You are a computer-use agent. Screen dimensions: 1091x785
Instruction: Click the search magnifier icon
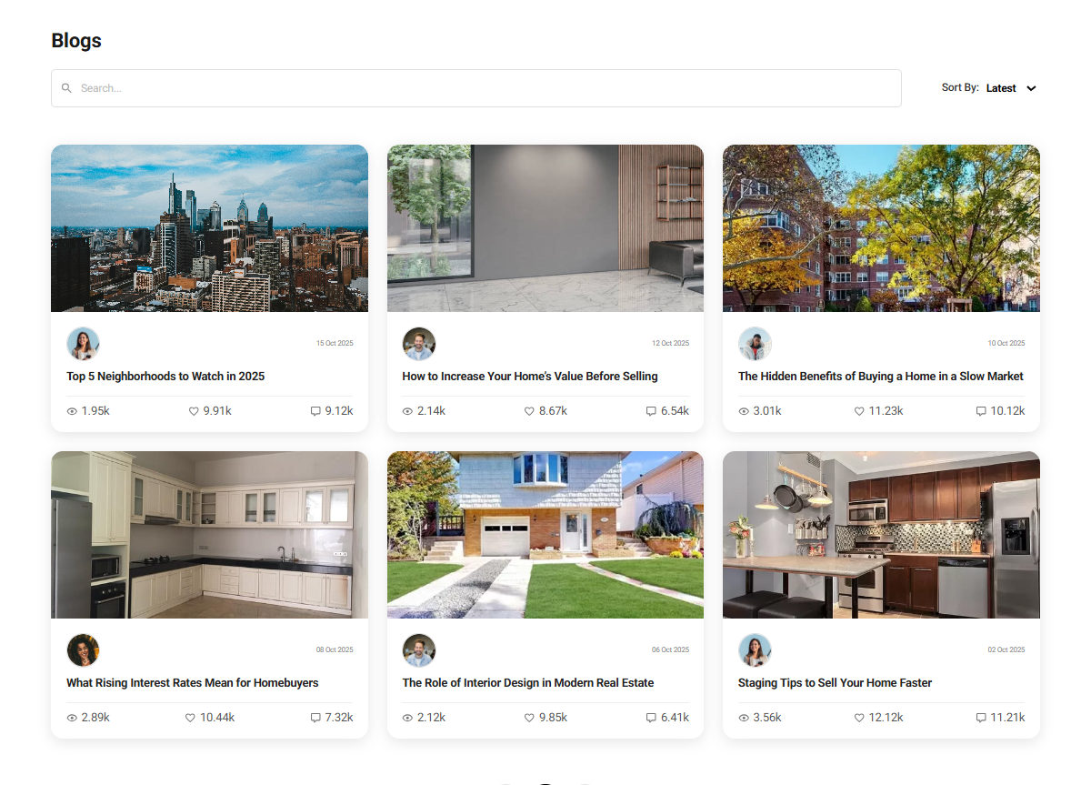(x=66, y=88)
